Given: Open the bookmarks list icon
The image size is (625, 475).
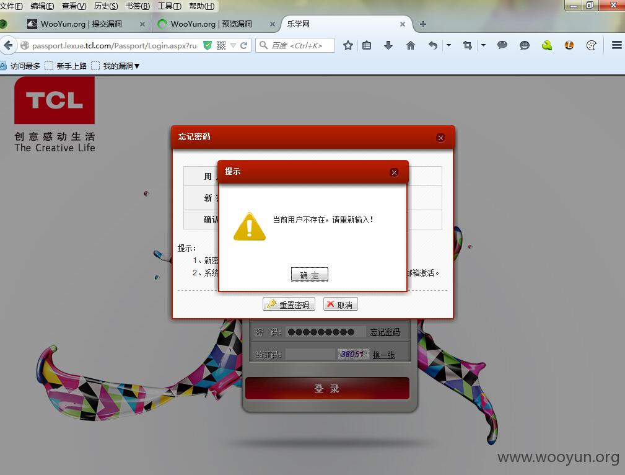Looking at the screenshot, I should tap(367, 45).
